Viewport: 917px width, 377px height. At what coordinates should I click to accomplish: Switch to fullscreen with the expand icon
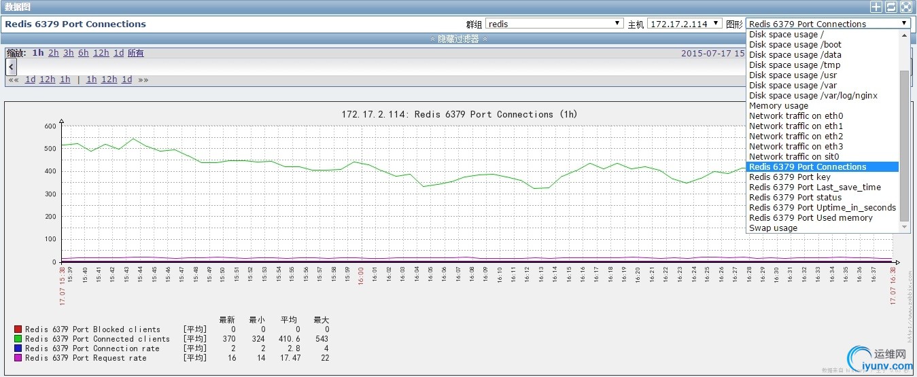[906, 7]
